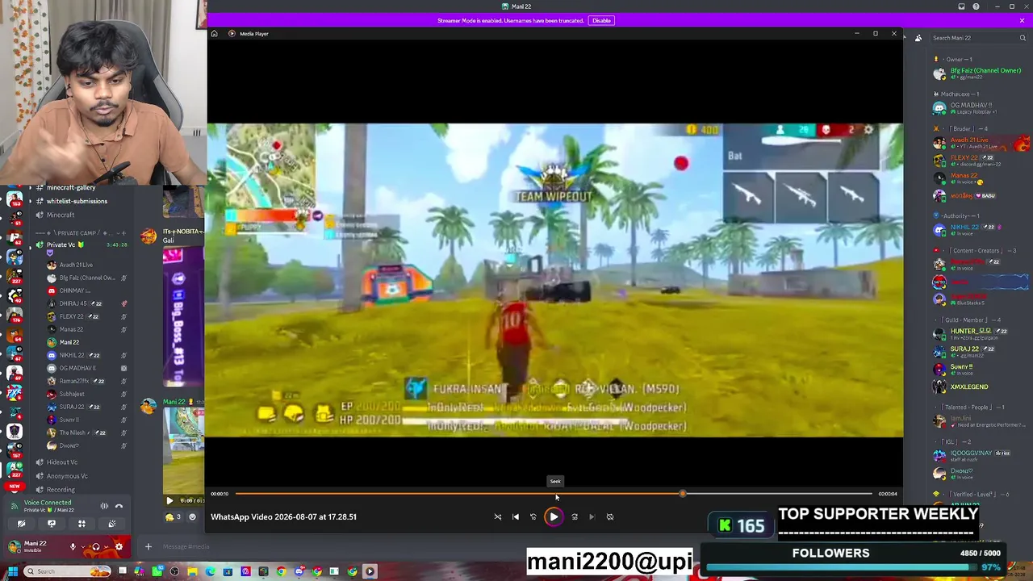Open the NEW unread servers indicator

[x=14, y=487]
